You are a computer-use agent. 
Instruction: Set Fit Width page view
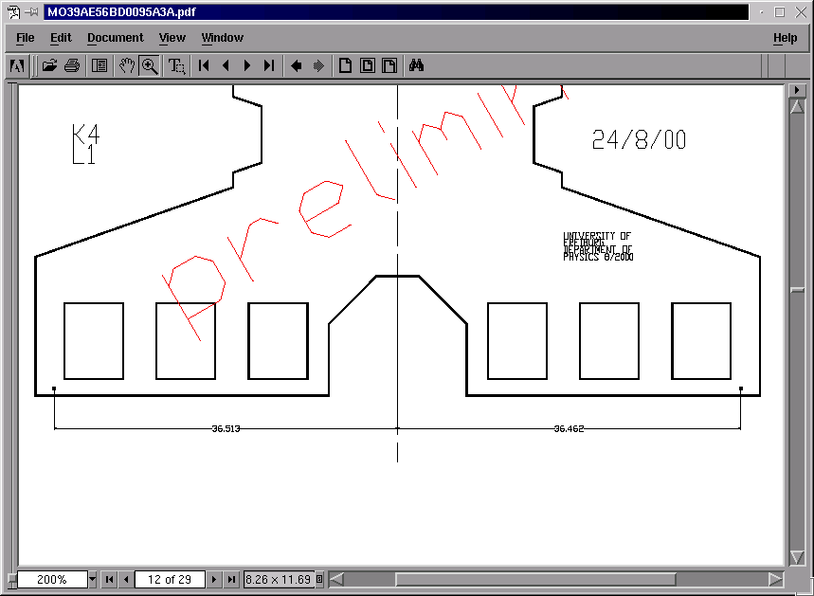point(389,66)
